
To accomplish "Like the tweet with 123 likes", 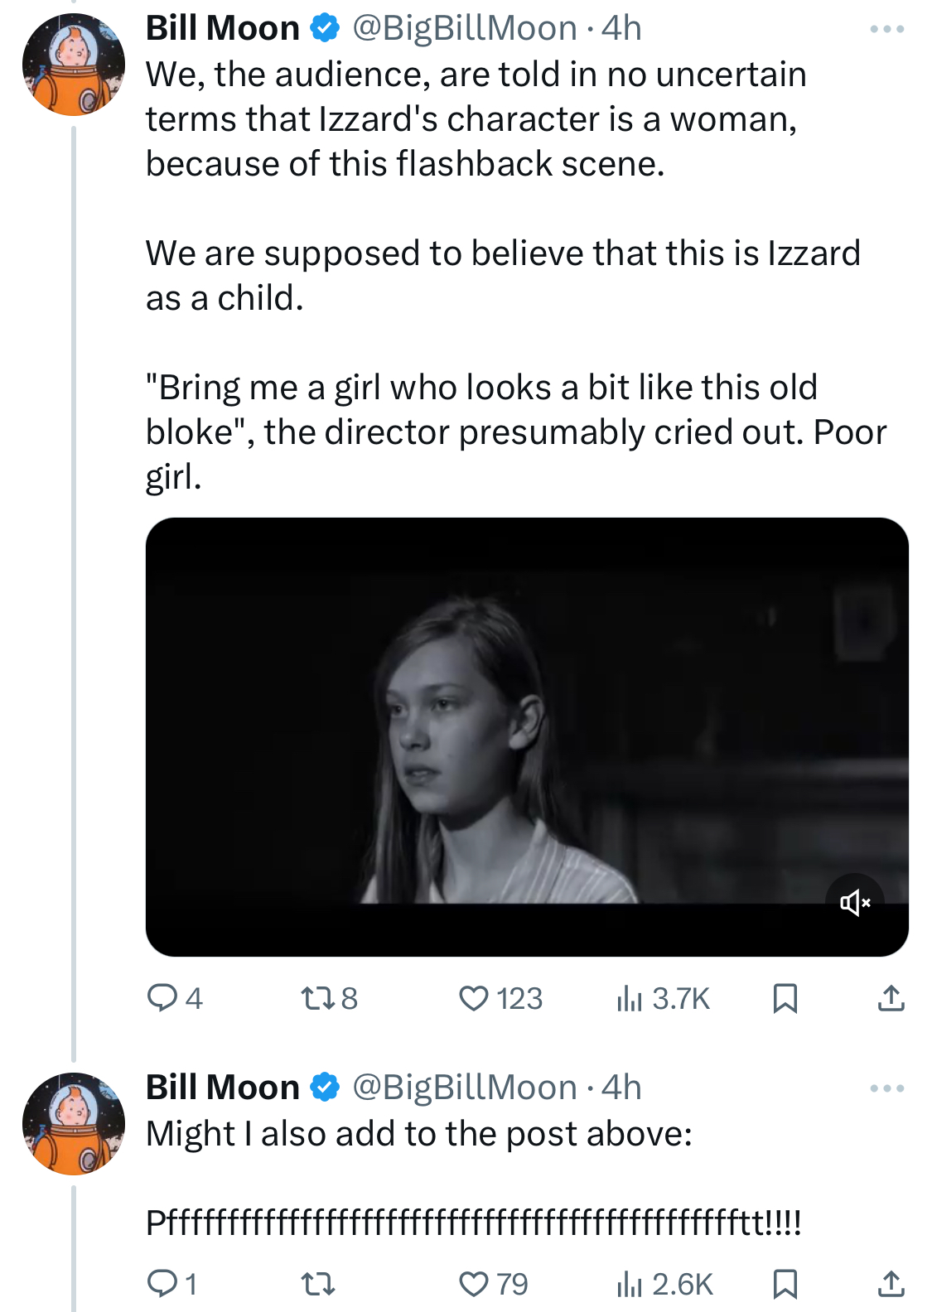I will [500, 998].
